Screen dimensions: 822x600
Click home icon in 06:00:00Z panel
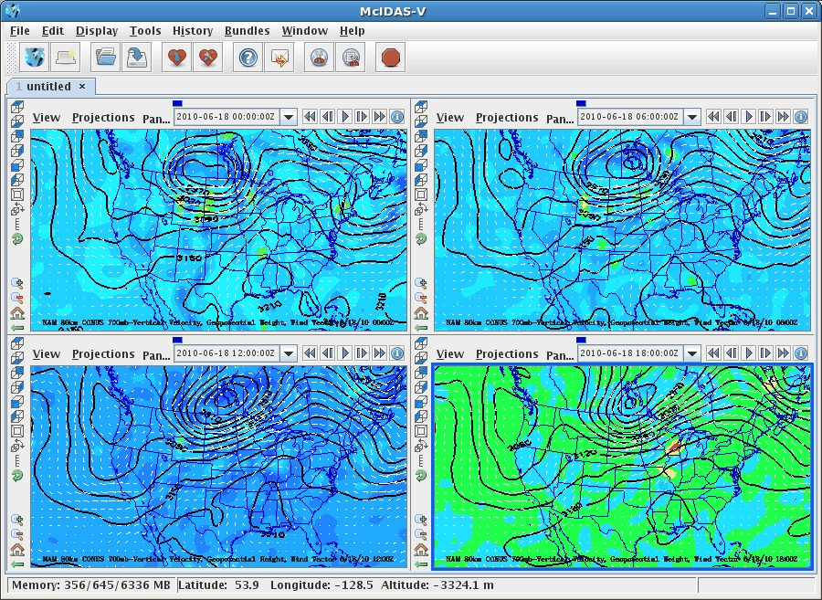pos(421,313)
